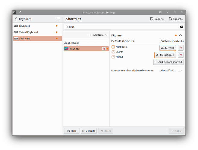Click the window menu icon in the title bar
Viewport: 198px width, 150px height.
click(x=14, y=12)
